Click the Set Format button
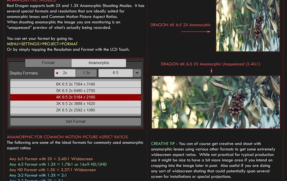This screenshot has width=287, height=181. pos(75,122)
